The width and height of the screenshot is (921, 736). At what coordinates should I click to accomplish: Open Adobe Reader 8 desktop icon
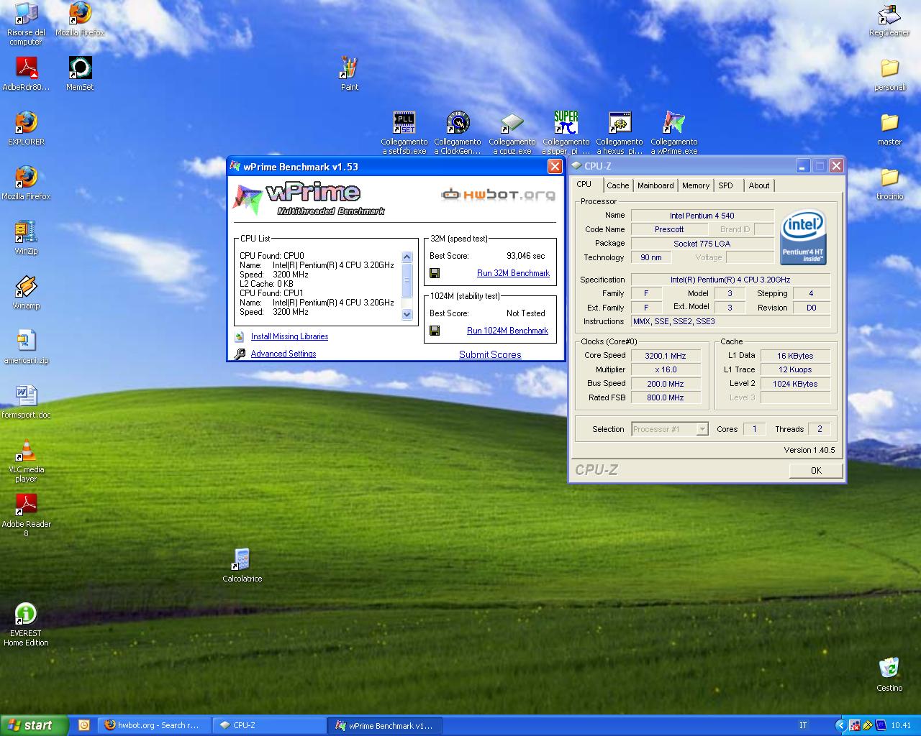26,516
